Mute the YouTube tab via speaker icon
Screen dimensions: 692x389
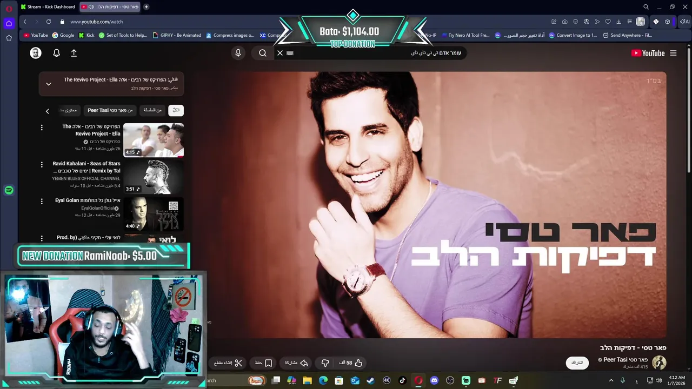pos(91,7)
